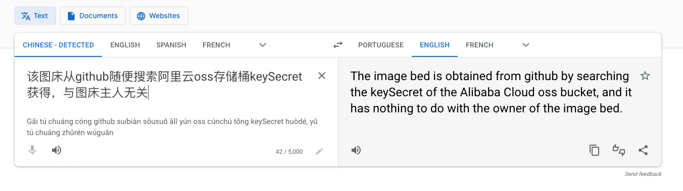Save translation with the star icon
This screenshot has width=683, height=191.
tap(645, 76)
